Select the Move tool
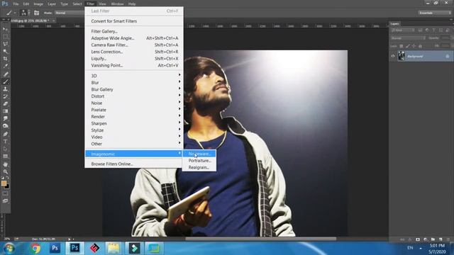Screen dimensions: 454x255 coord(5,29)
